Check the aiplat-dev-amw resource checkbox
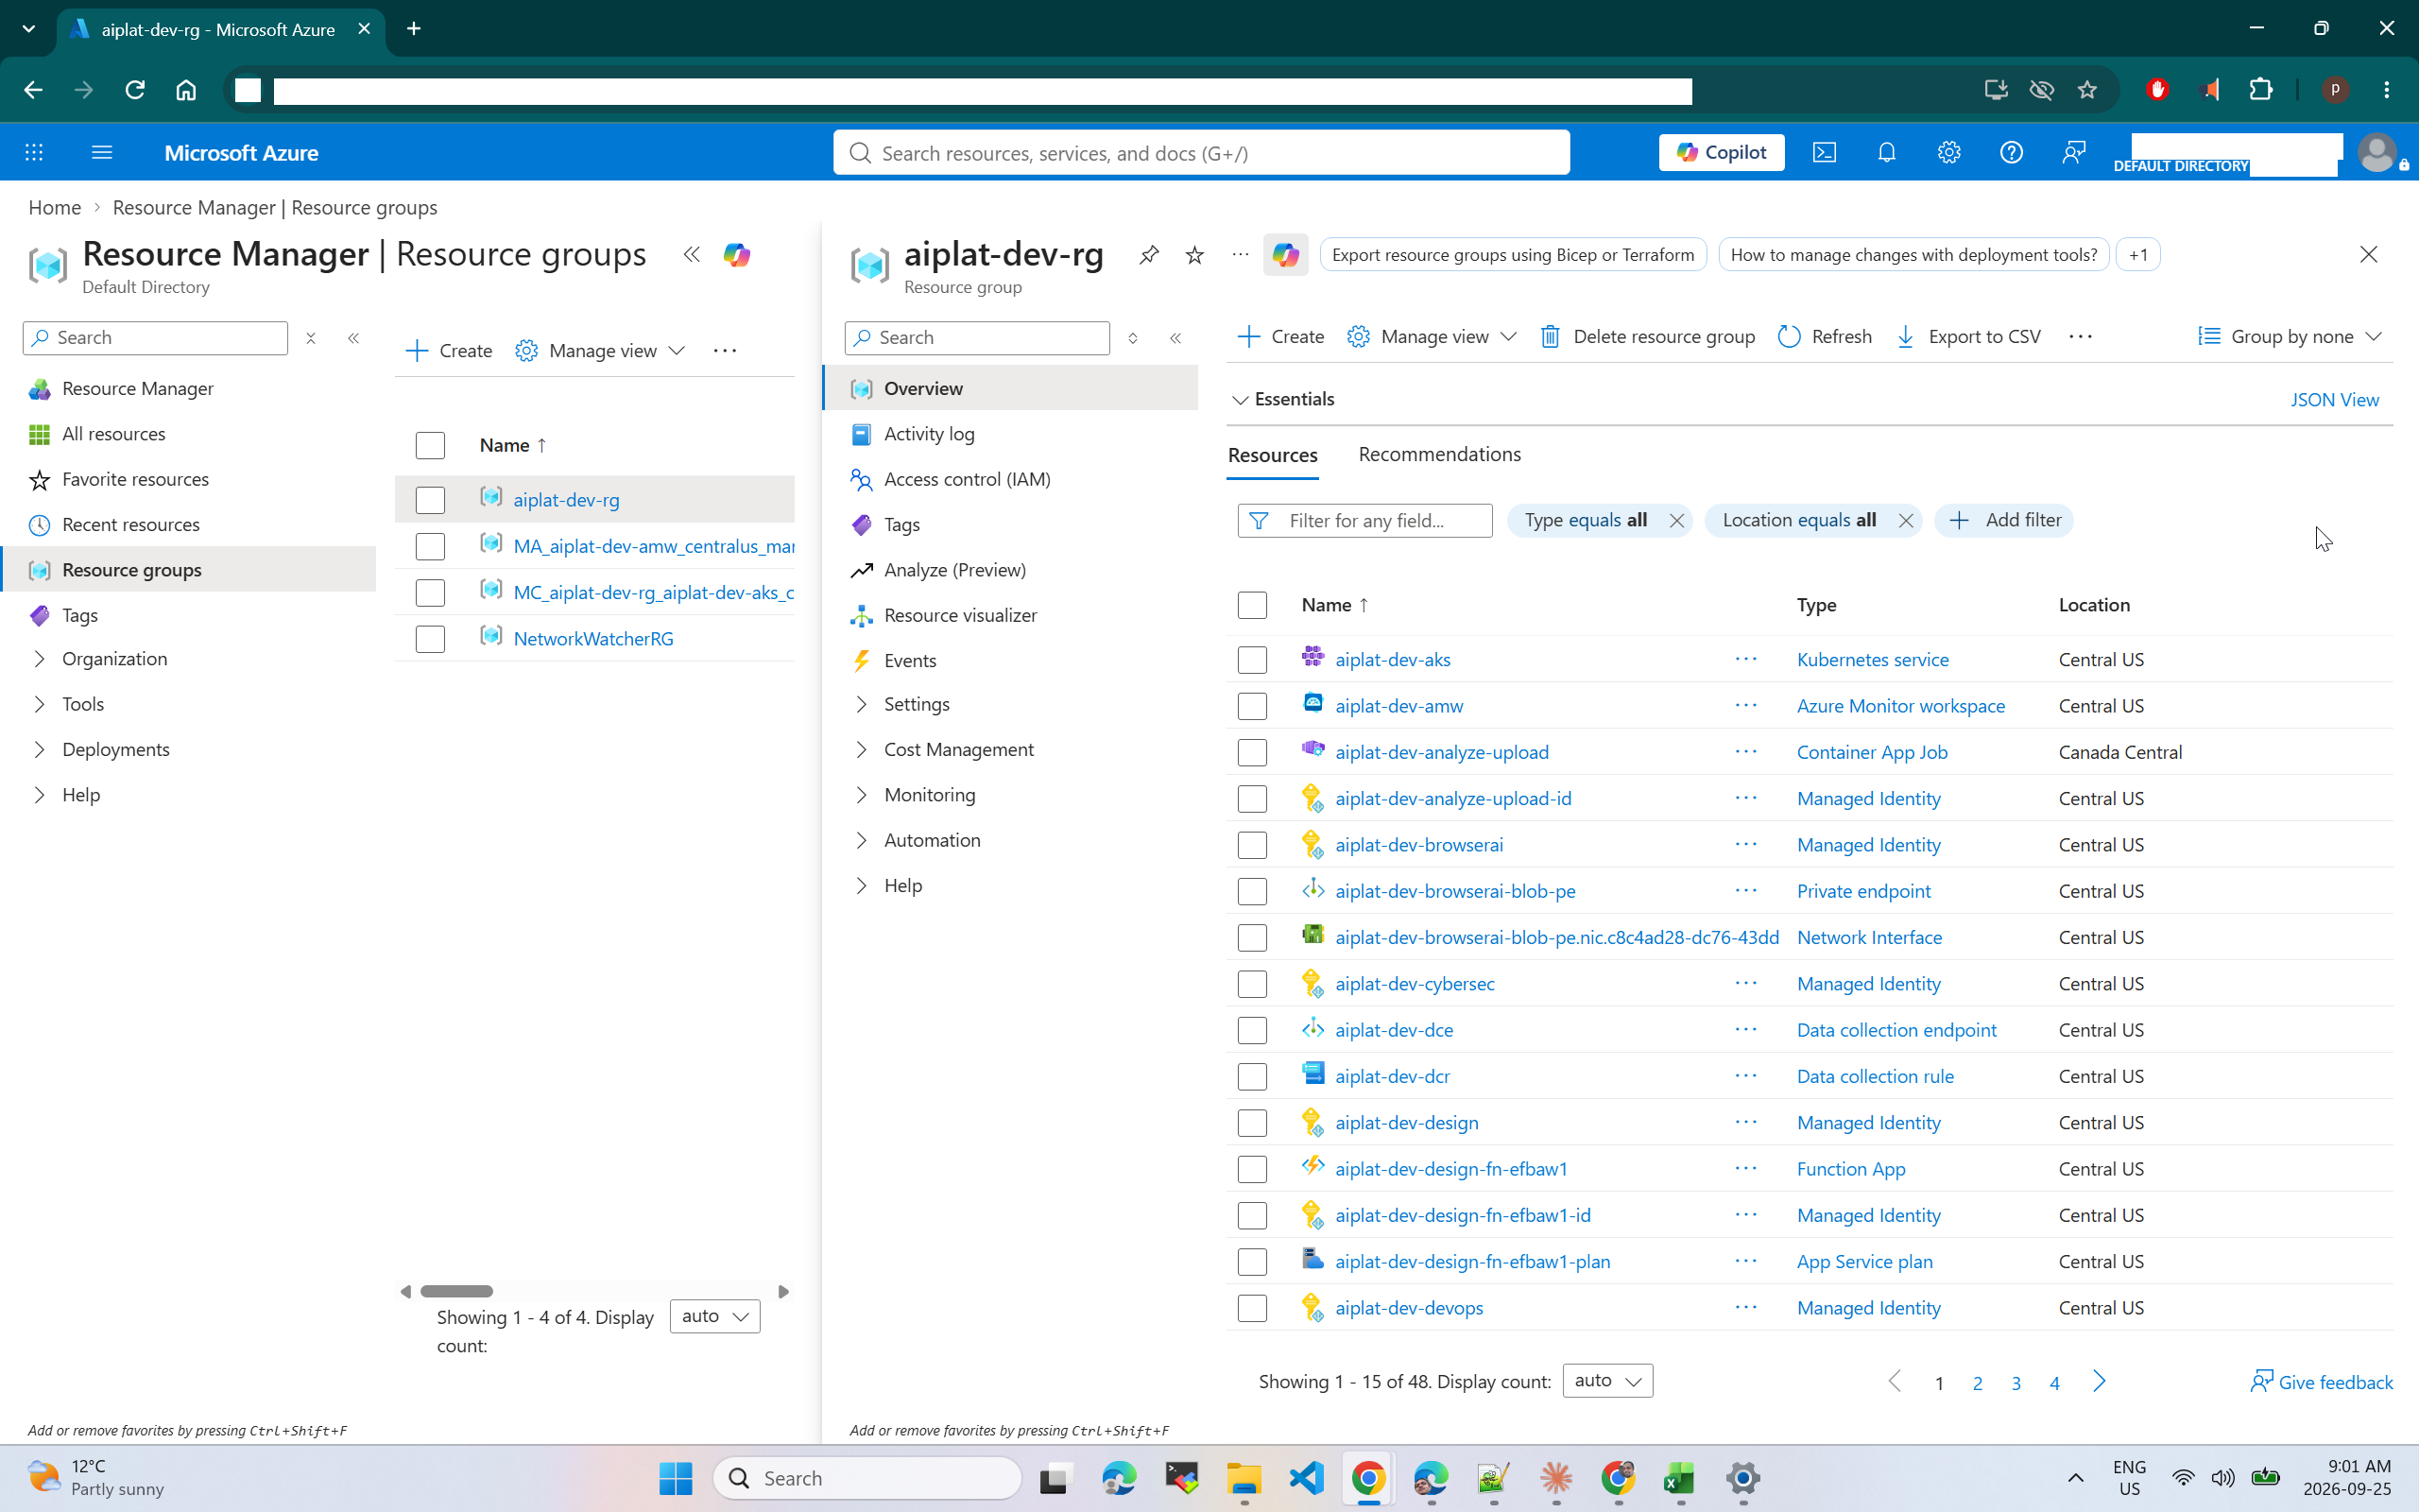The height and width of the screenshot is (1512, 2419). point(1251,706)
